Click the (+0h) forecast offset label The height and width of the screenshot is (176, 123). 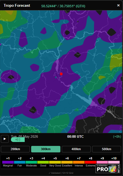point(117,136)
